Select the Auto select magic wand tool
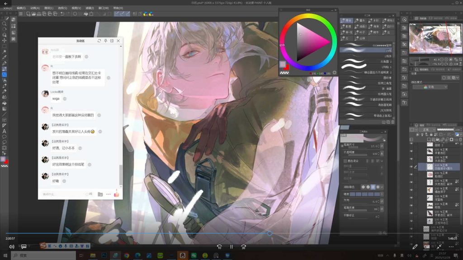 [x=5, y=51]
